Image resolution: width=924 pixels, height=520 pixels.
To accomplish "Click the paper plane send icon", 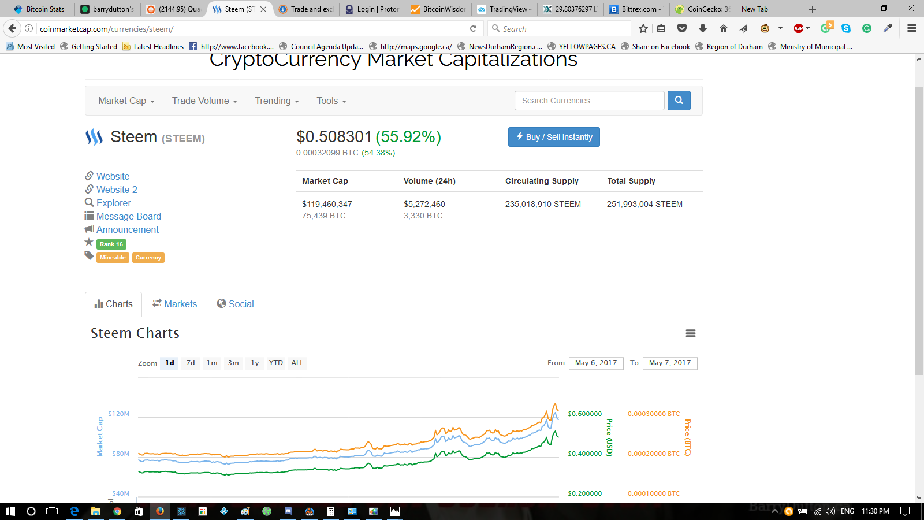I will (744, 28).
